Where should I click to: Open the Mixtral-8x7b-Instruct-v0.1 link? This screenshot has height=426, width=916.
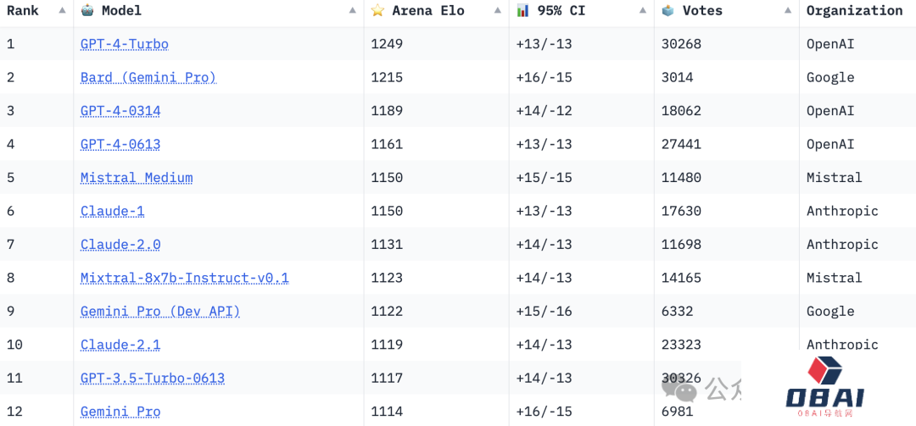(184, 278)
